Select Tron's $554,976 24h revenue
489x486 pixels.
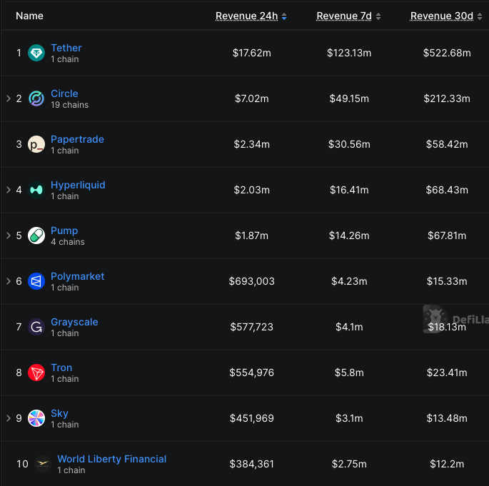coord(252,373)
